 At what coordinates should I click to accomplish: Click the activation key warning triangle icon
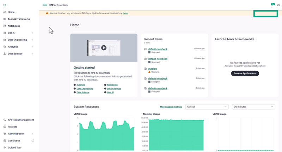tap(47, 13)
